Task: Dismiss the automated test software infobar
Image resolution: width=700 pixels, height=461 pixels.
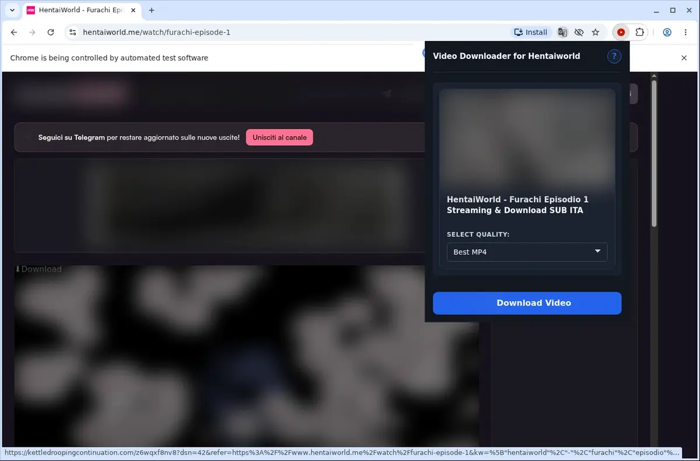Action: pos(684,58)
